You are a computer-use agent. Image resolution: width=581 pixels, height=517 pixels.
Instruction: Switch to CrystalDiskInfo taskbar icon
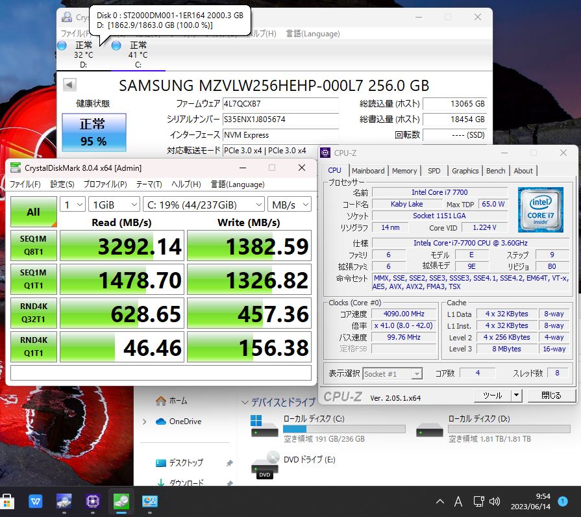(x=64, y=502)
